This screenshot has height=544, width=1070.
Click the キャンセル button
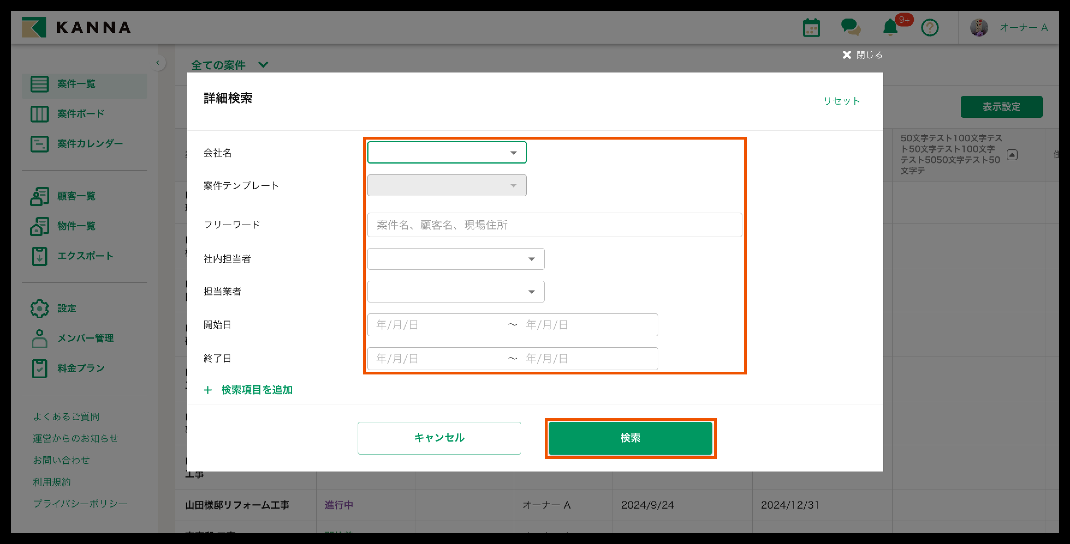pyautogui.click(x=439, y=438)
